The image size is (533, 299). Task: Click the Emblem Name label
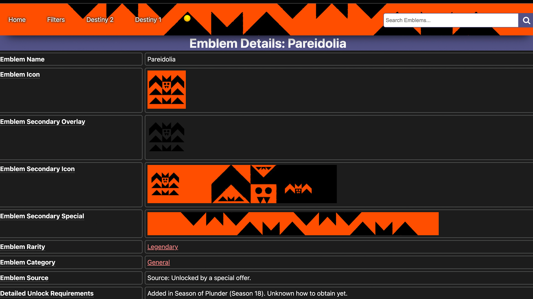click(22, 59)
